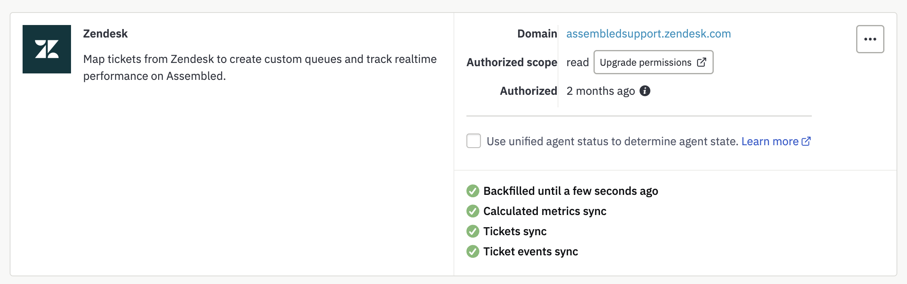Click the 'Ticket events sync' status text
Viewport: 907px width, 284px height.
click(531, 251)
